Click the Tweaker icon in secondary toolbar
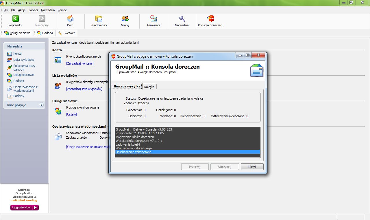 60,33
